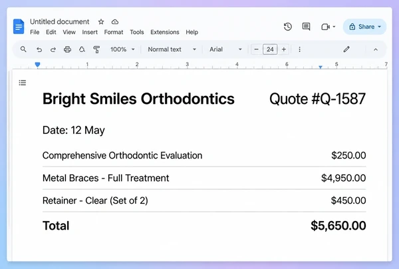Click the $5,650.00 total amount
The height and width of the screenshot is (269, 399).
(x=338, y=226)
